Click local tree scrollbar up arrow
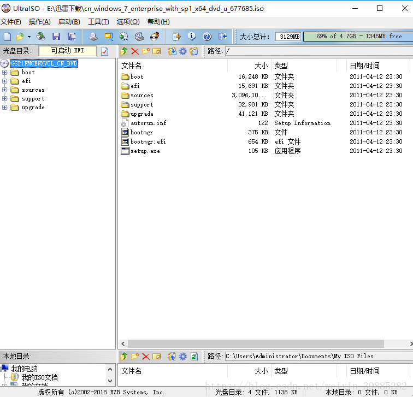This screenshot has height=397, width=413. (110, 369)
